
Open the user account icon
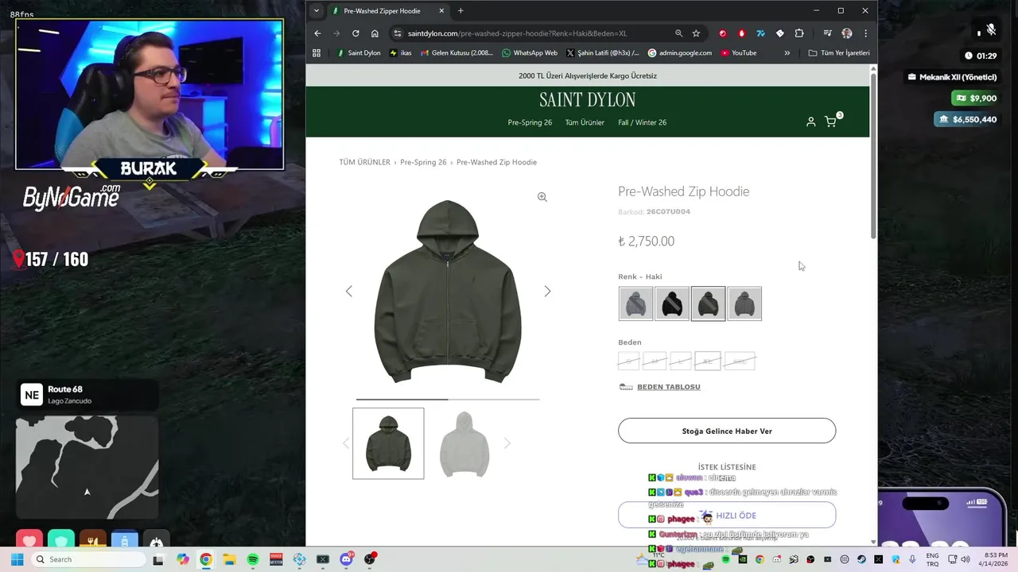pyautogui.click(x=810, y=122)
